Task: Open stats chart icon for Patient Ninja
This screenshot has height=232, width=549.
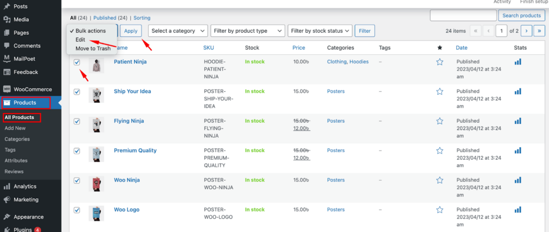Action: tap(518, 62)
